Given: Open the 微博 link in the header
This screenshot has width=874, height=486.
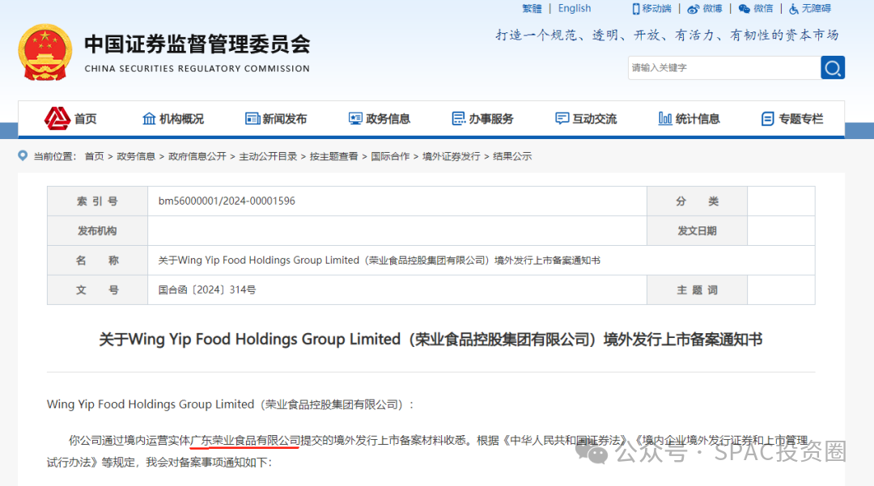Looking at the screenshot, I should [x=712, y=8].
